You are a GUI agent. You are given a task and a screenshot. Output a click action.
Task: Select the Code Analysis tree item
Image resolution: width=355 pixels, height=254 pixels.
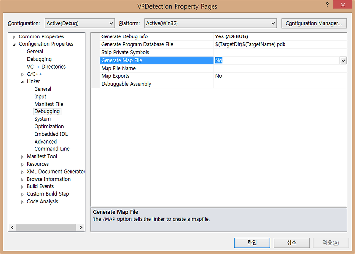42,201
